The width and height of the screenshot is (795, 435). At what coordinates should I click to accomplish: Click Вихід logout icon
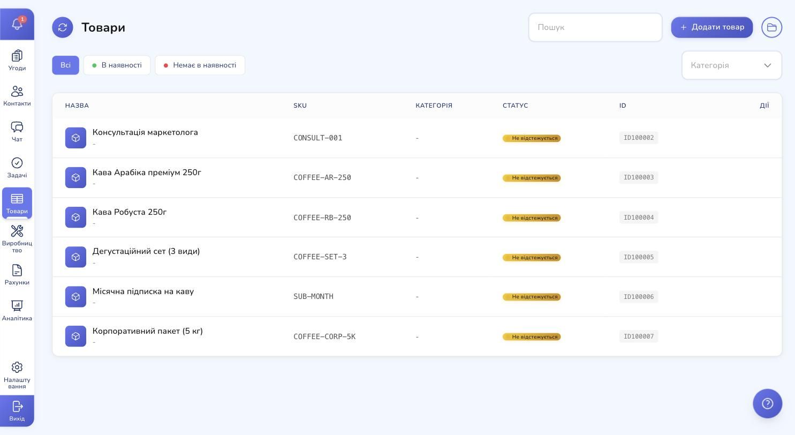coord(17,411)
